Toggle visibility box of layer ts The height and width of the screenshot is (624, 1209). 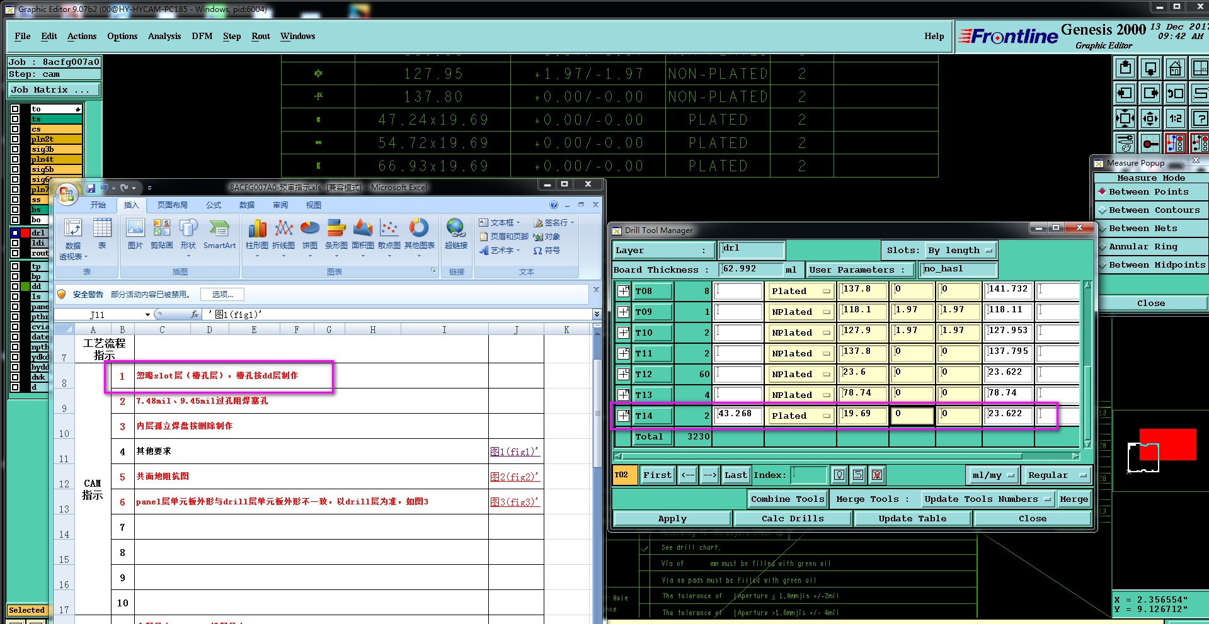click(x=15, y=119)
